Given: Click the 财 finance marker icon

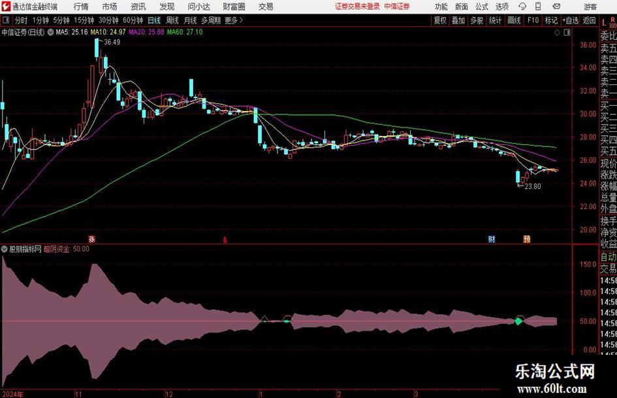Looking at the screenshot, I should [x=492, y=239].
